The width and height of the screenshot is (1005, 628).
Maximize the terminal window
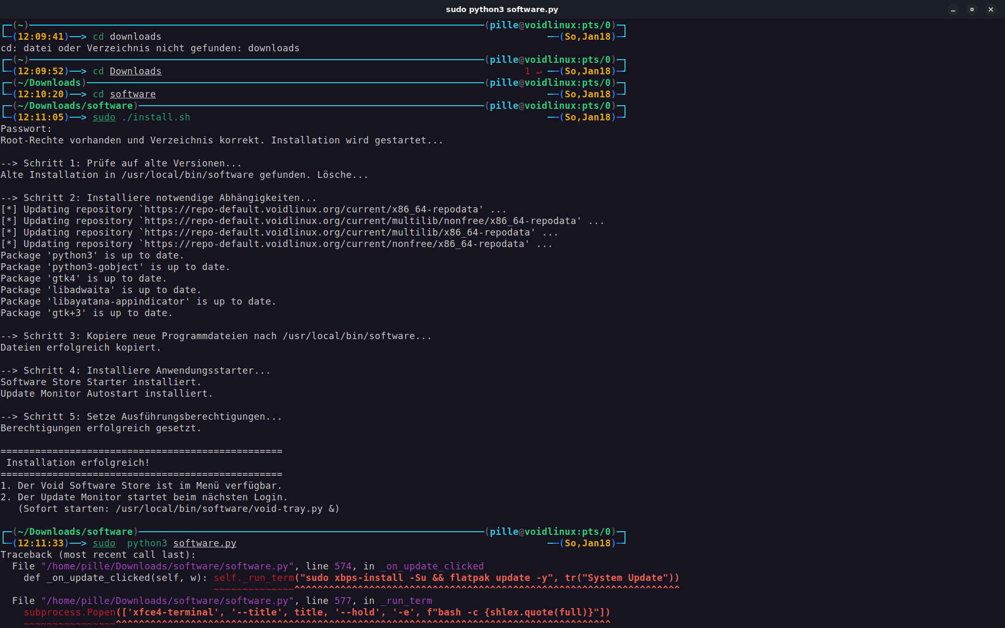[972, 9]
